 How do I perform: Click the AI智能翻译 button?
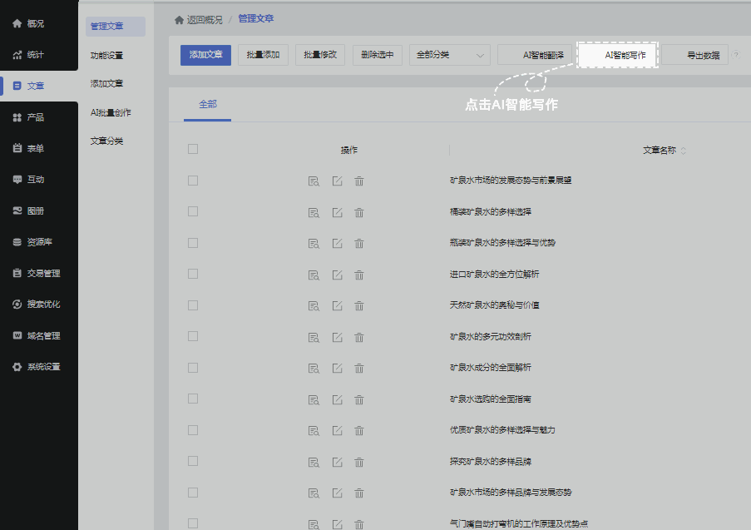535,55
